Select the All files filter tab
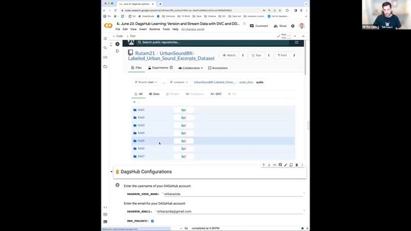 (x=139, y=94)
